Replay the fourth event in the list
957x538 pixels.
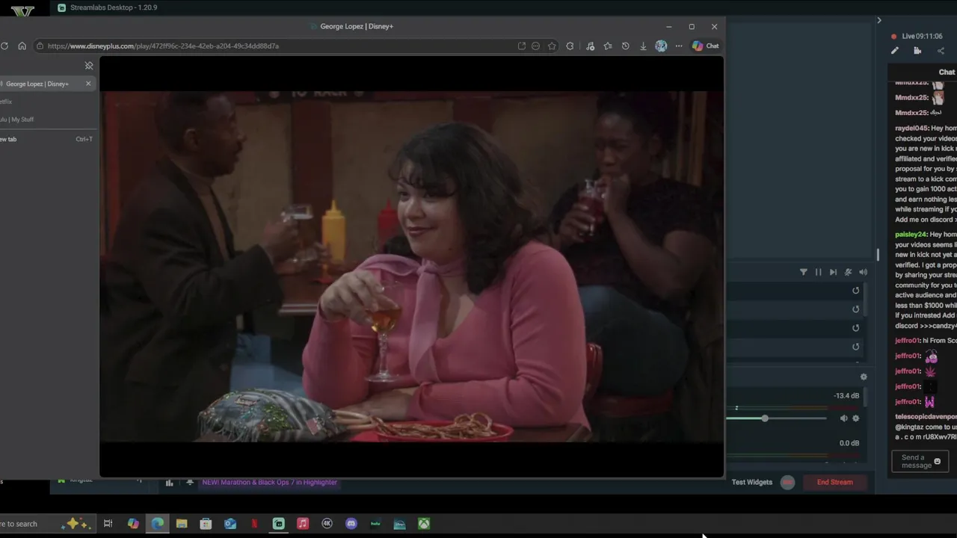pyautogui.click(x=856, y=347)
